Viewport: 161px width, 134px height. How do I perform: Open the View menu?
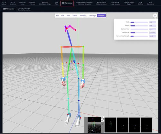68,16
